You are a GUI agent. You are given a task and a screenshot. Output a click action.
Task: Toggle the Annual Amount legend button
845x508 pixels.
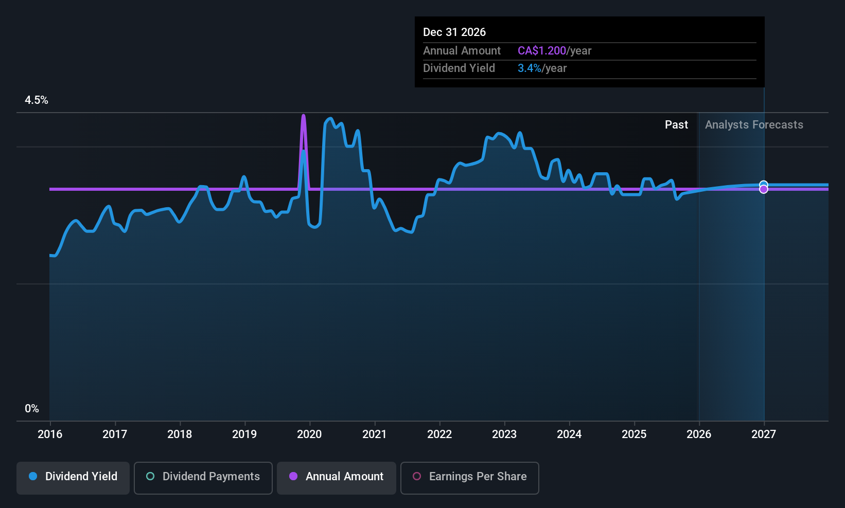(336, 478)
